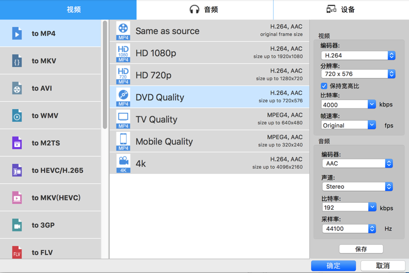The image size is (409, 273).
Task: Expand the video 比特率 4000 combo arrow
Action: point(372,104)
